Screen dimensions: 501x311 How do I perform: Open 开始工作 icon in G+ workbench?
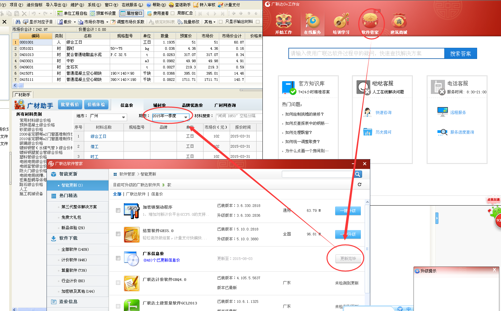pyautogui.click(x=283, y=24)
